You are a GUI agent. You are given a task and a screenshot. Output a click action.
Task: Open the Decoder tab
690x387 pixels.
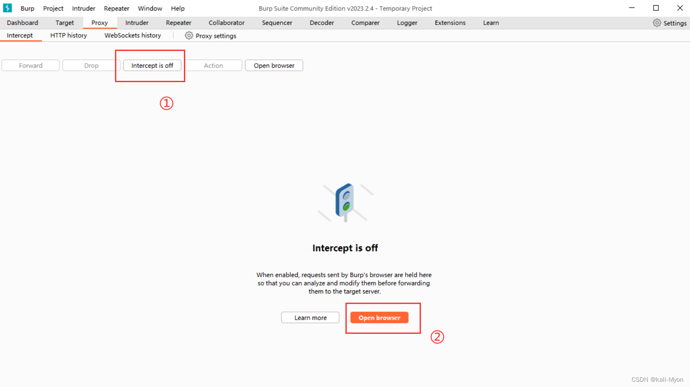[322, 23]
